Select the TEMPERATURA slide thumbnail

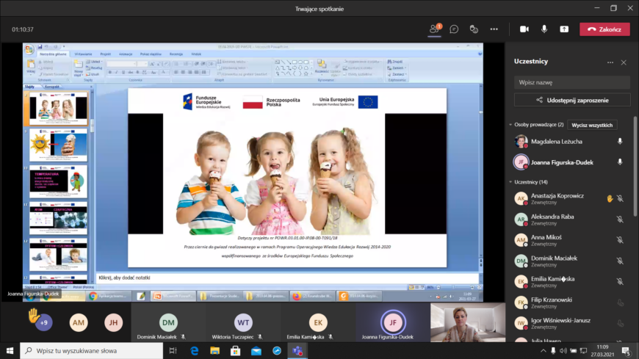click(58, 182)
